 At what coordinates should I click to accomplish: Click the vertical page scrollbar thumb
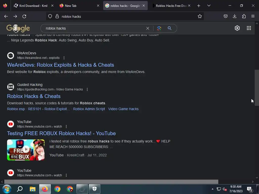click(x=257, y=88)
